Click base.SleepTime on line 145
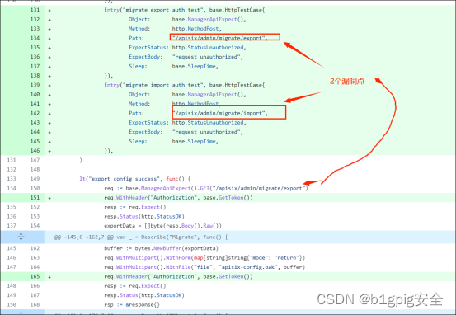 (x=195, y=141)
